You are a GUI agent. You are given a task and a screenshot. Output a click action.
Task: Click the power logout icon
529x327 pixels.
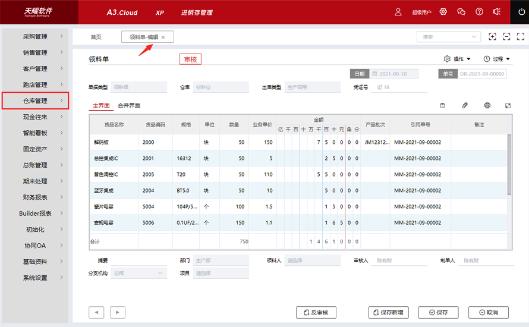coord(522,12)
